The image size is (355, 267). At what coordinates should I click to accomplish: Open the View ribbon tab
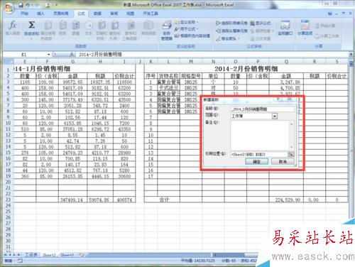pos(130,13)
